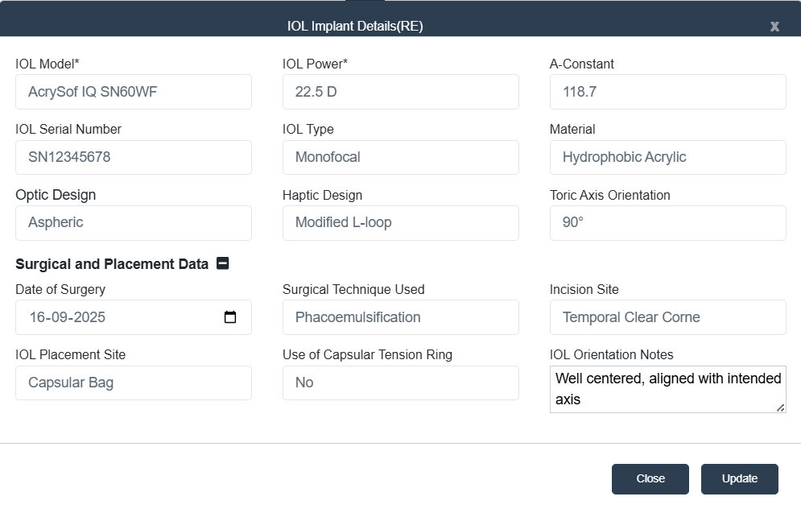Click the Optic Design field
This screenshot has height=513, width=801.
[x=134, y=222]
